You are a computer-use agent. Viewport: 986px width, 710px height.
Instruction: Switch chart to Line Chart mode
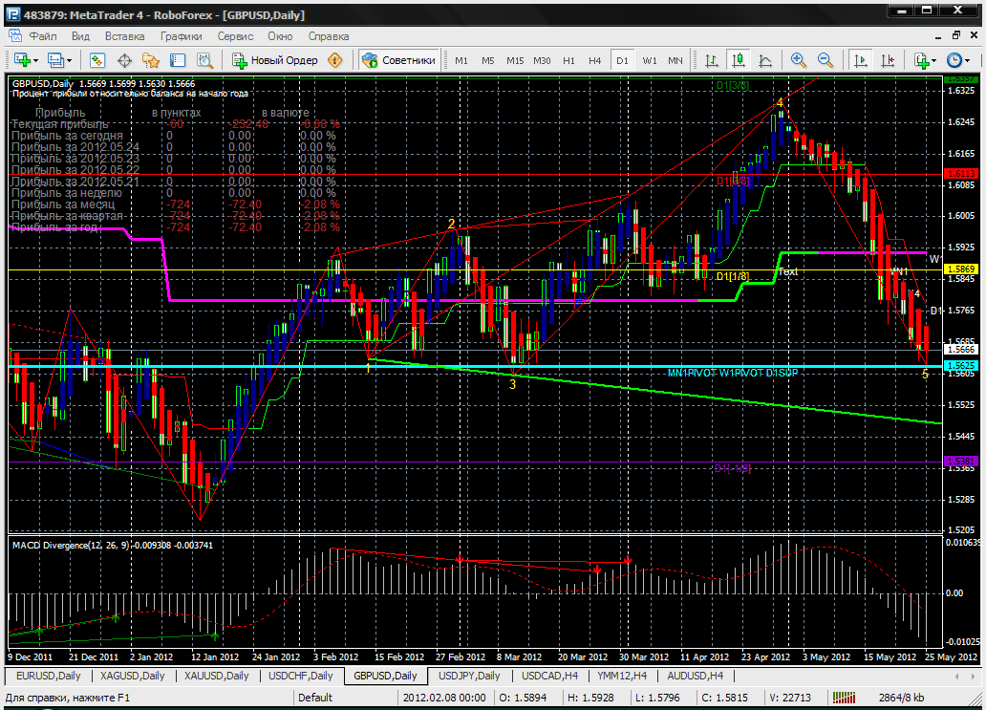(x=765, y=60)
